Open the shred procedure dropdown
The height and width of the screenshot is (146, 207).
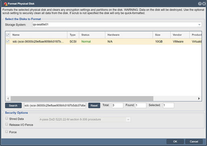tap(128, 119)
